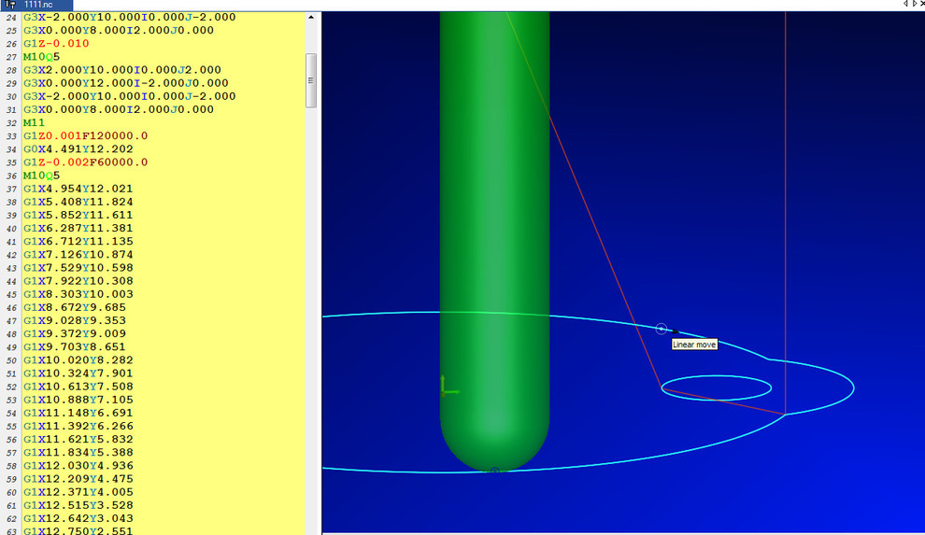925x535 pixels.
Task: Click the G1Z-0.002F60000.0 line
Action: 86,162
